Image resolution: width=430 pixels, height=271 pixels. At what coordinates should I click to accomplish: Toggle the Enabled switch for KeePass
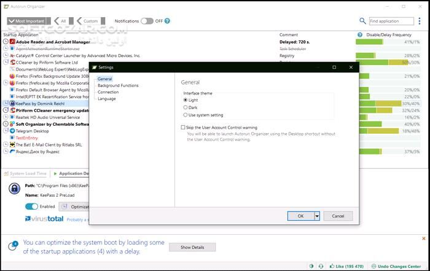tap(31, 207)
